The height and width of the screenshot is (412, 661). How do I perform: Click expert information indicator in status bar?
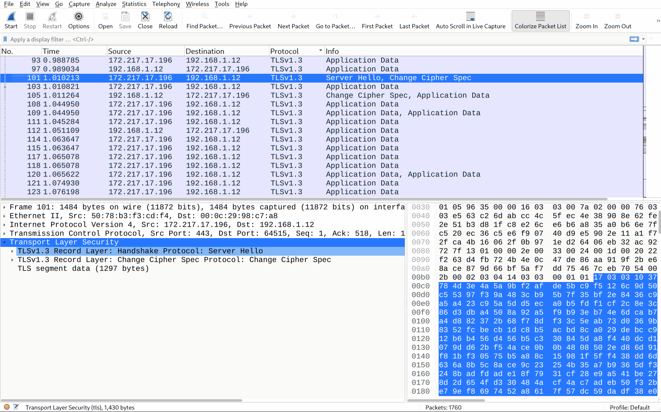point(7,407)
